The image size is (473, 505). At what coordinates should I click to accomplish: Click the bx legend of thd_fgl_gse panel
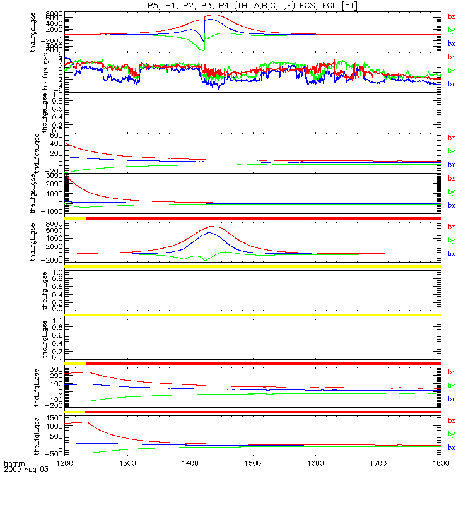(x=452, y=400)
